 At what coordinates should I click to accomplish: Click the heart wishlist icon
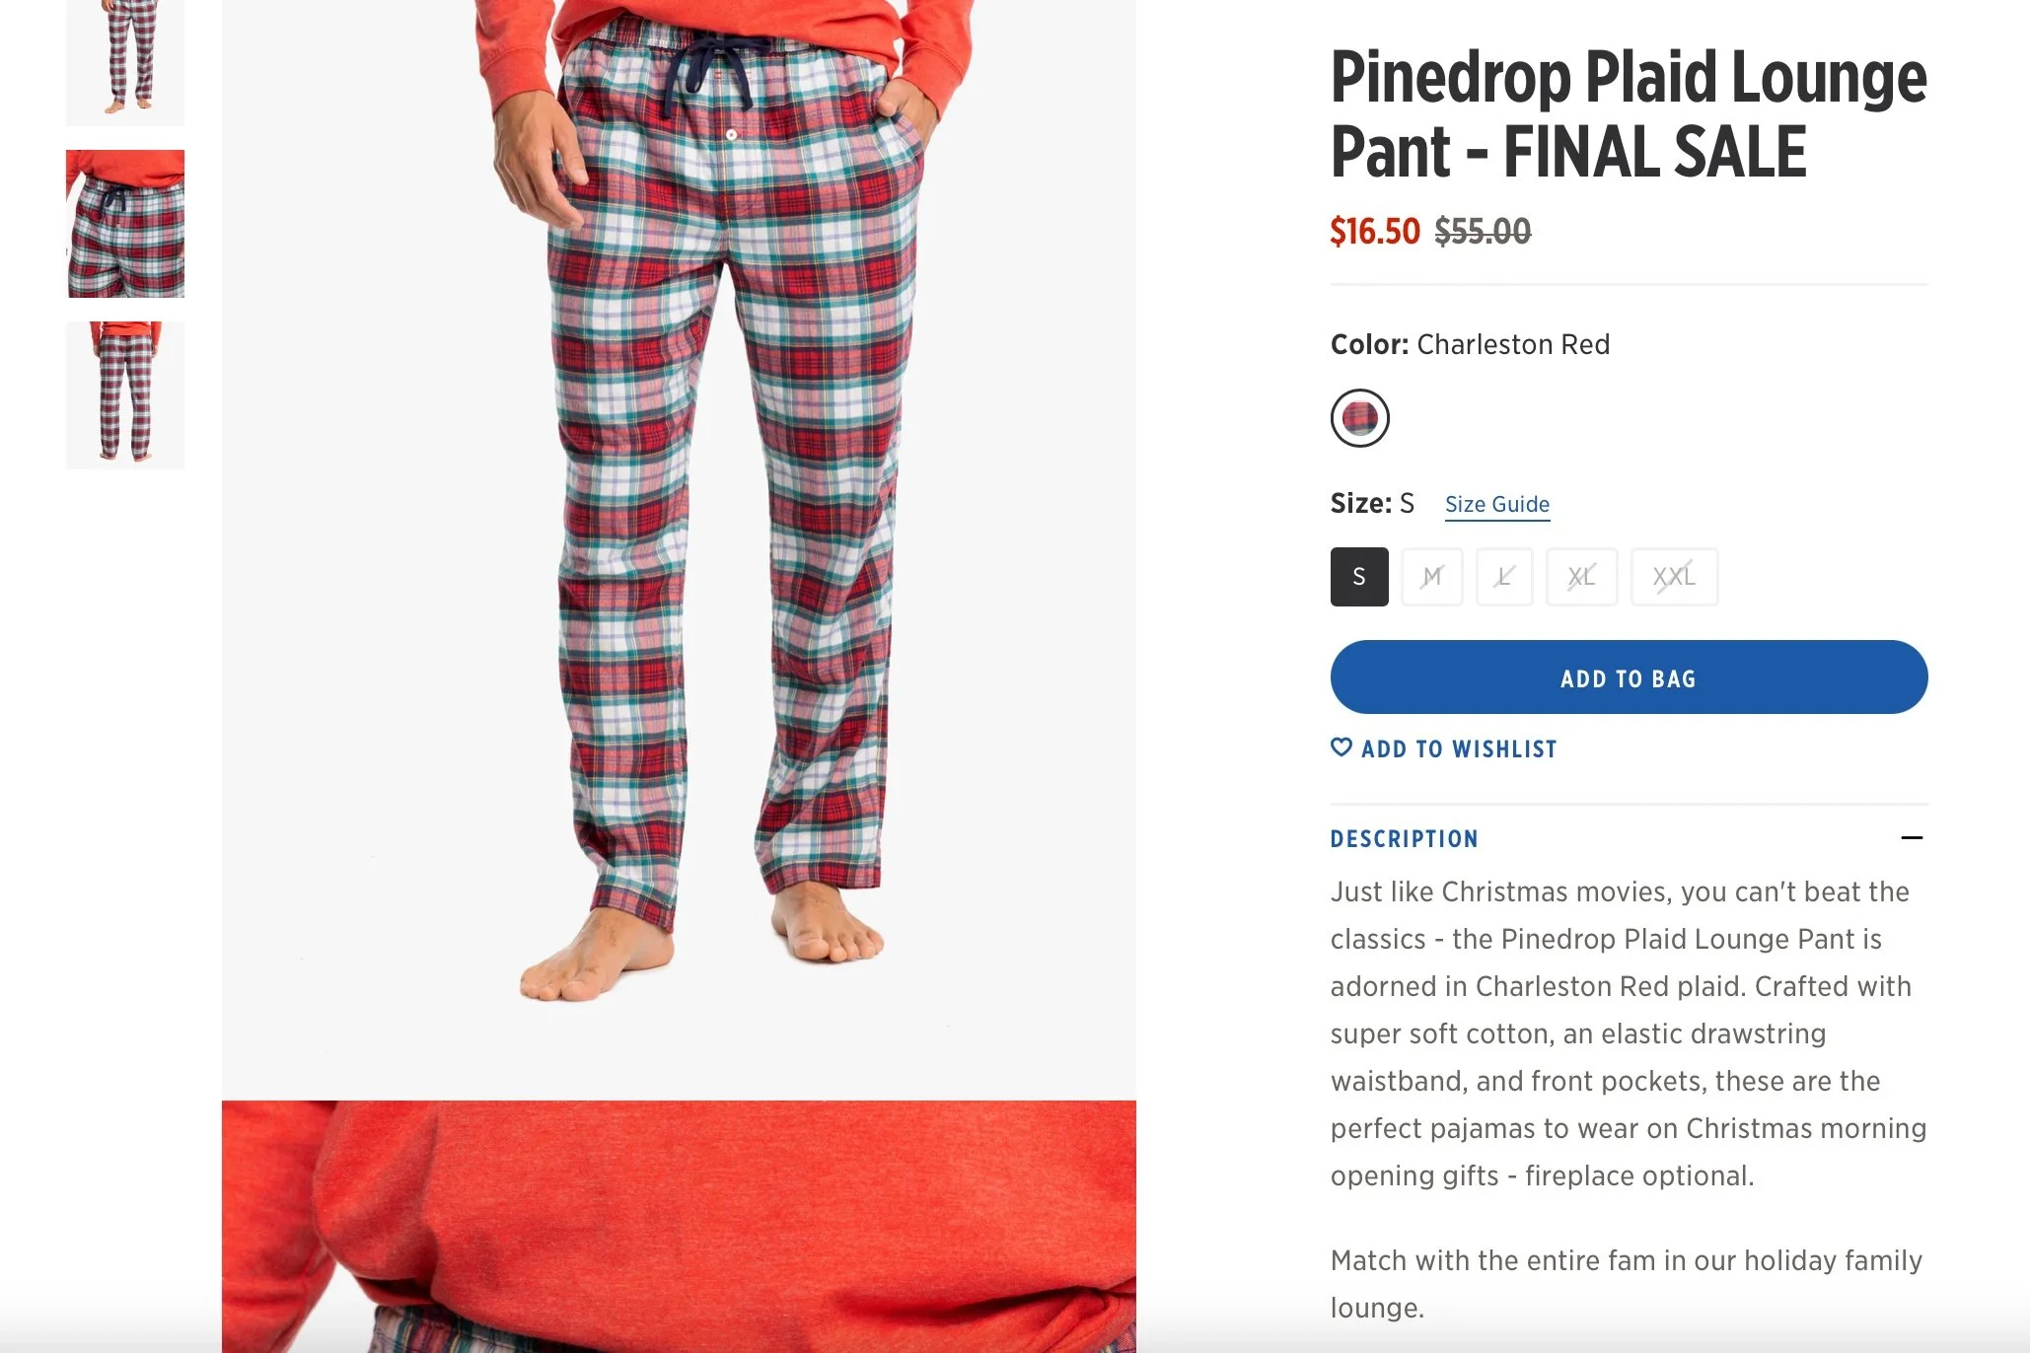pyautogui.click(x=1341, y=748)
